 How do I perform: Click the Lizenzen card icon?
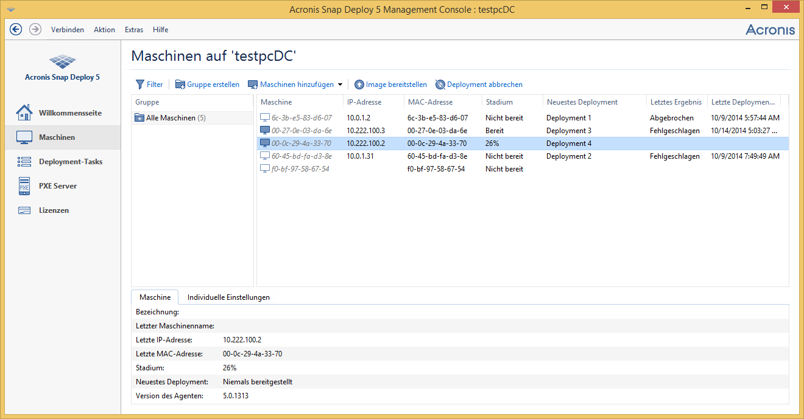24,210
